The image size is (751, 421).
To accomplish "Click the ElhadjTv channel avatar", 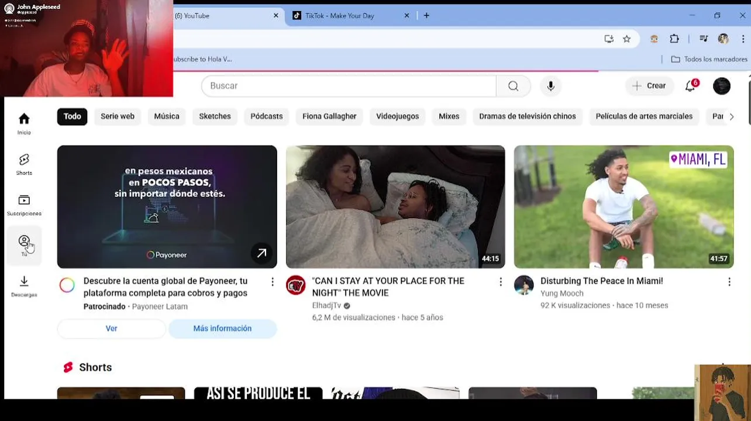I will pos(296,285).
